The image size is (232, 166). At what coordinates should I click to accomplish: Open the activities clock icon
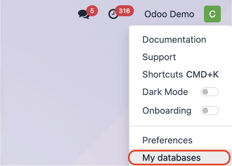(113, 14)
